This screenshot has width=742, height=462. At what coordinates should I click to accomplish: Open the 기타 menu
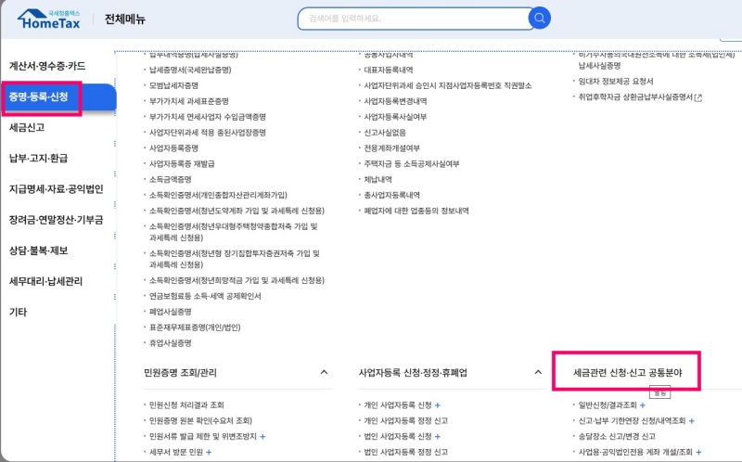point(18,312)
